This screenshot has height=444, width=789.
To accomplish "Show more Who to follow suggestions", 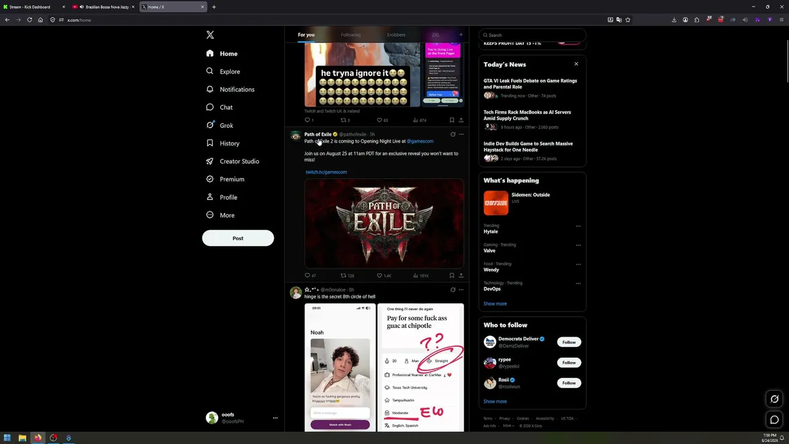I will [x=495, y=401].
